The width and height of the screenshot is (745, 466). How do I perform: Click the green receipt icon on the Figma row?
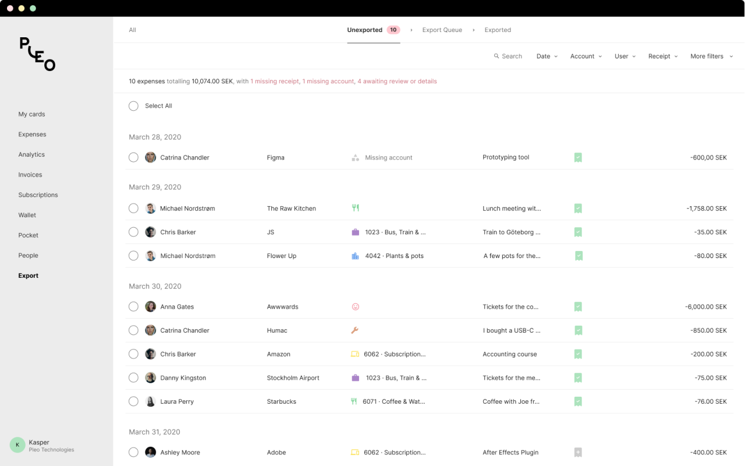(x=578, y=157)
